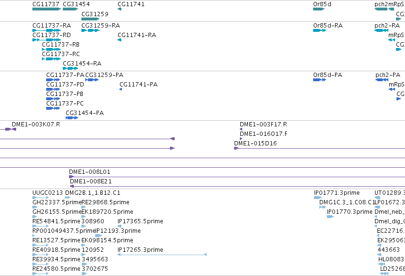Click the Or85d-PA protein glyph
The image size is (405, 276).
(x=319, y=80)
